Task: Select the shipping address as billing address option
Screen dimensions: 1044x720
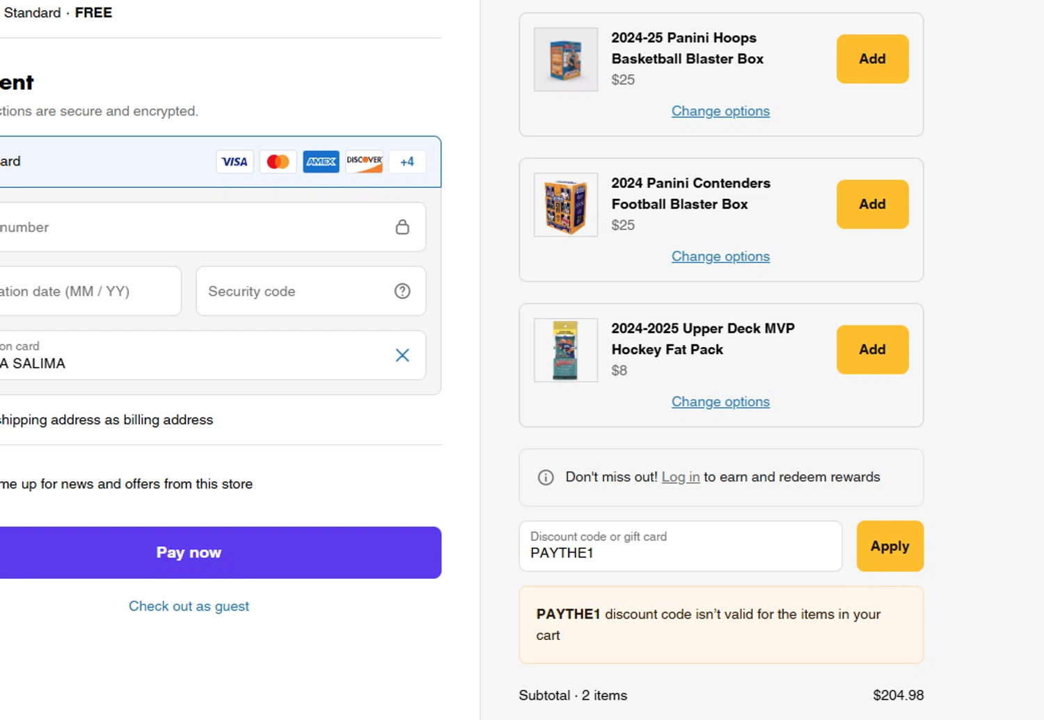Action: [x=106, y=420]
